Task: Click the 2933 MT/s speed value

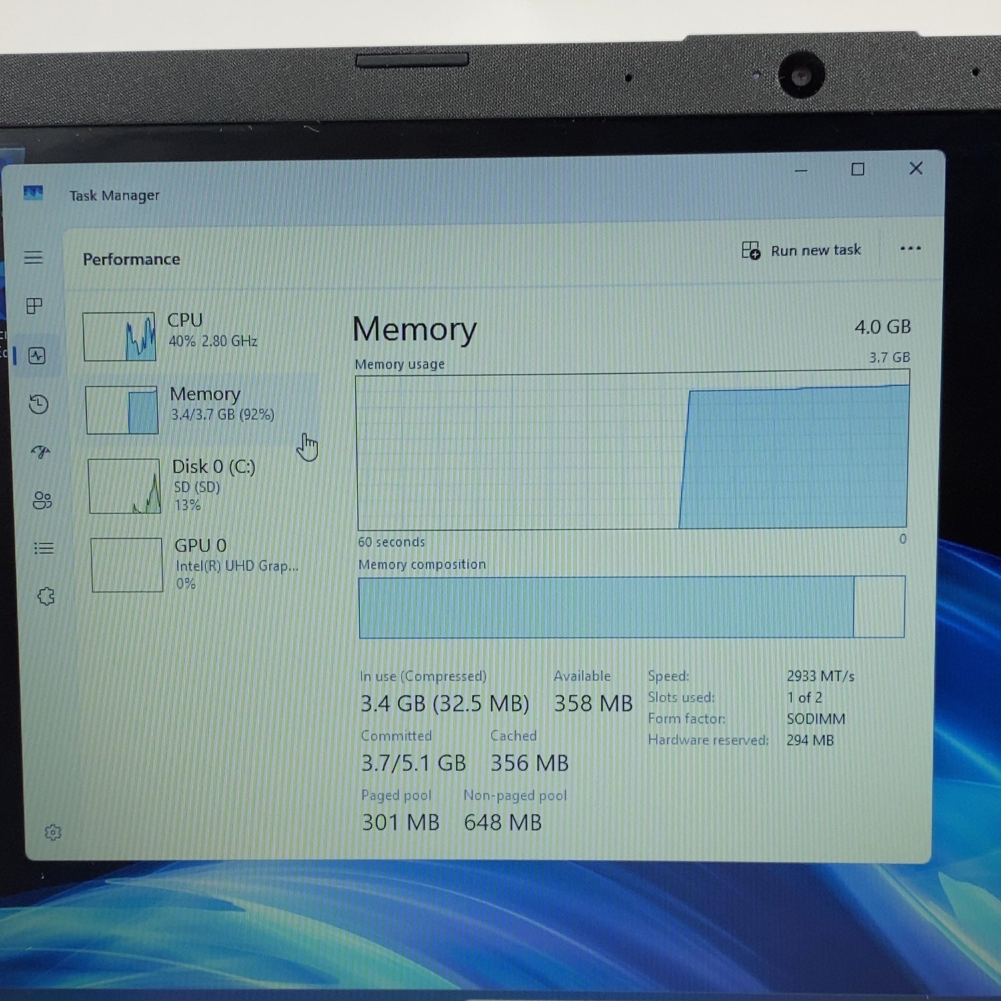Action: [x=820, y=676]
